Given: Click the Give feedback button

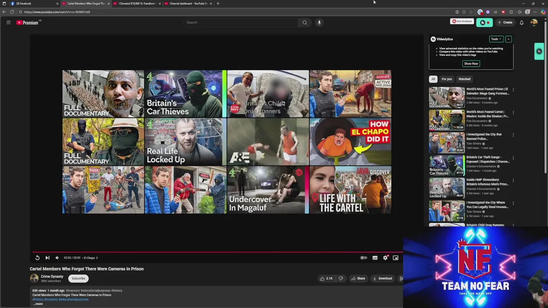Looking at the screenshot, I should point(462,21).
